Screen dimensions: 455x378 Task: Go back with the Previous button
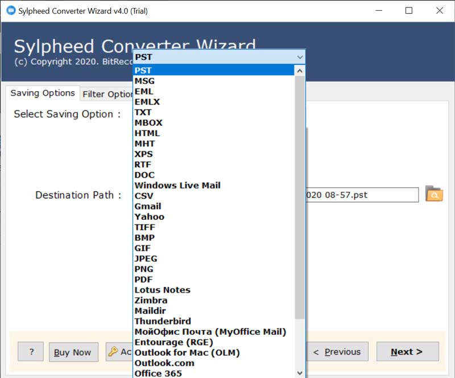[337, 352]
